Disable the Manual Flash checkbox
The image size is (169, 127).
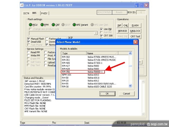click(29, 39)
